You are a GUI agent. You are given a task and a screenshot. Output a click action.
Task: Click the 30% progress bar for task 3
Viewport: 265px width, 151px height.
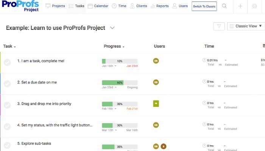(x=120, y=104)
